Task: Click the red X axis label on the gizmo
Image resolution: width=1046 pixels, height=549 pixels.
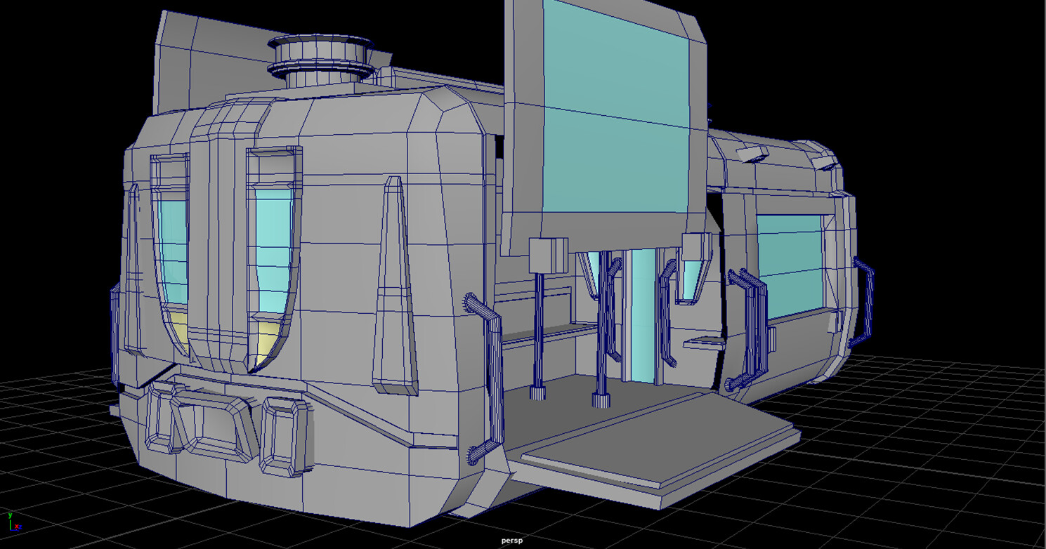Action: tap(16, 526)
